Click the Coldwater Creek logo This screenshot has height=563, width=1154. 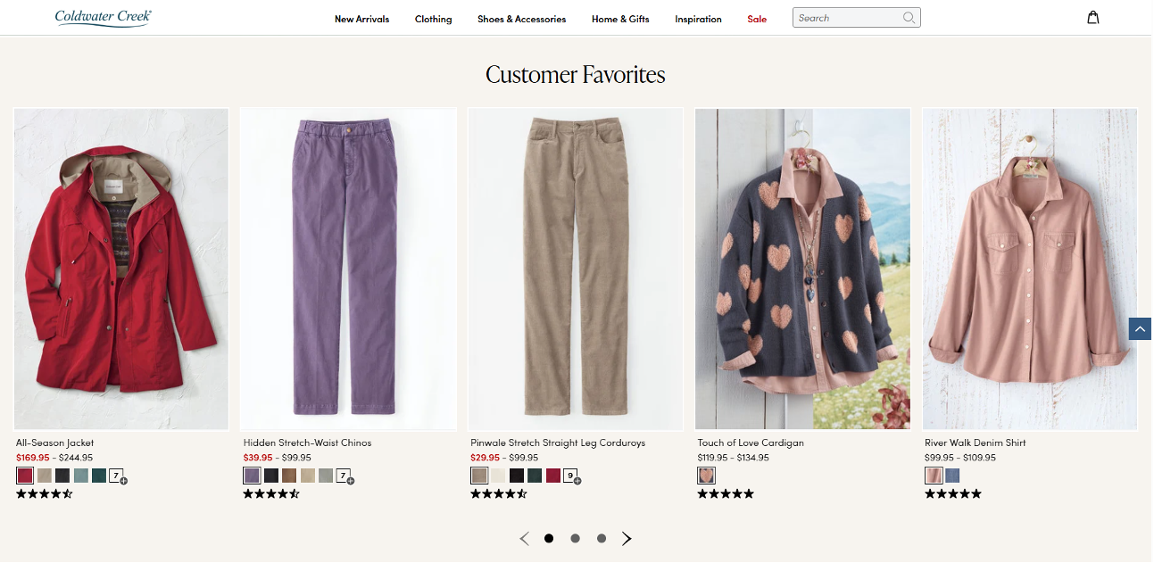pos(104,17)
